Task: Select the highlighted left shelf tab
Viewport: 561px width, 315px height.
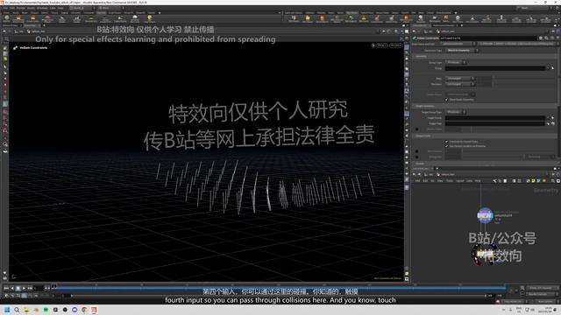Action: [x=102, y=13]
